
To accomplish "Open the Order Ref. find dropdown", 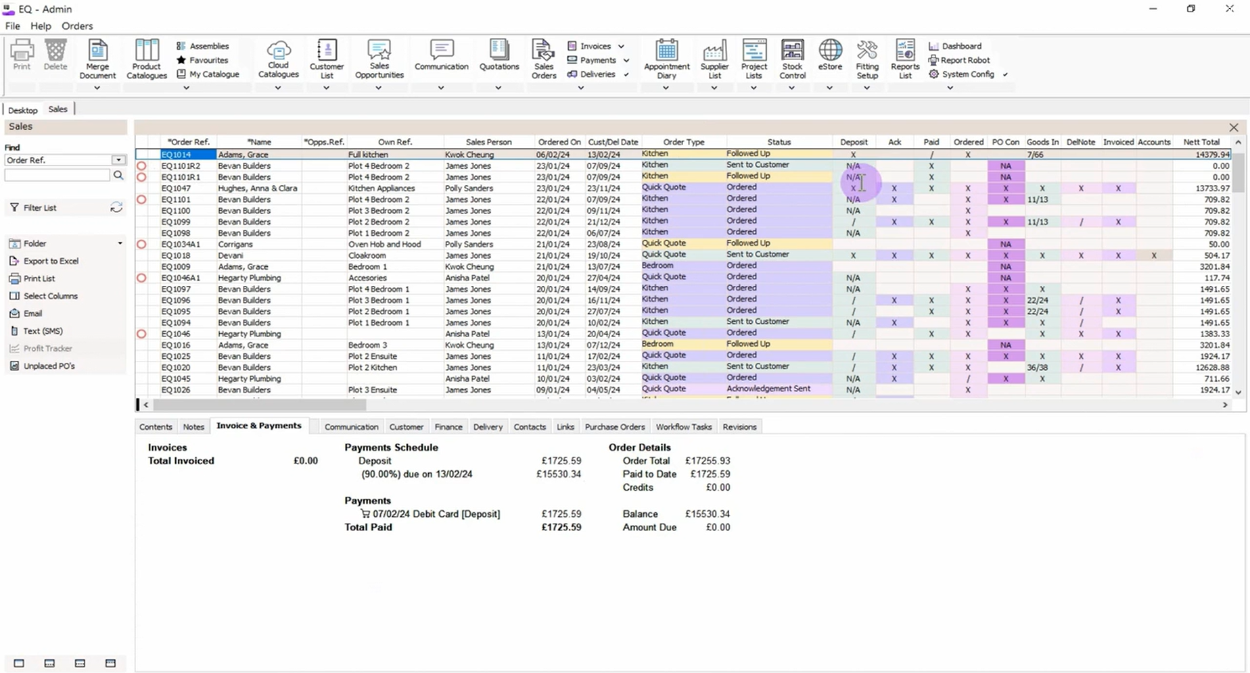I will click(118, 160).
